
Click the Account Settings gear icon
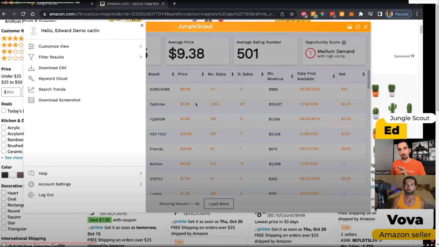(x=31, y=184)
